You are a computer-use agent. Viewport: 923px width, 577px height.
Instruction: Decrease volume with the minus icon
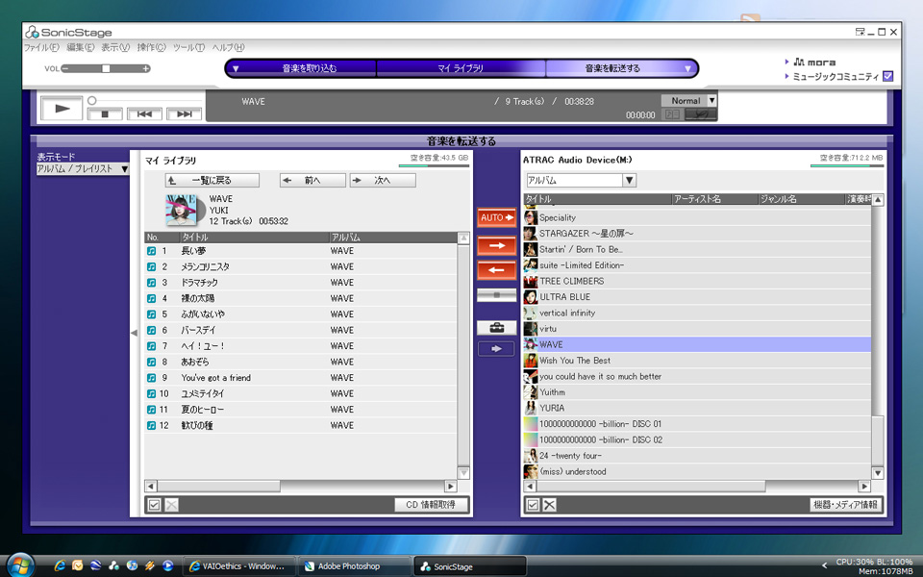point(65,68)
